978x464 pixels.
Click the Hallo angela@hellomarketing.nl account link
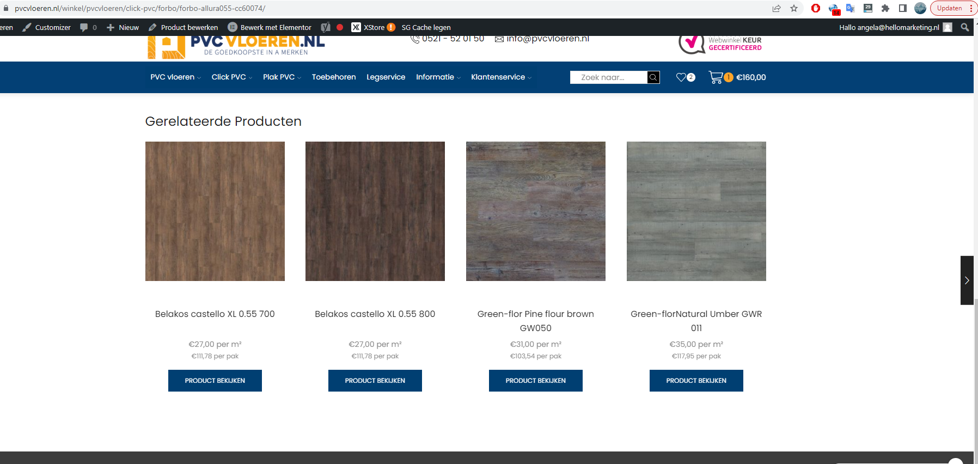click(889, 27)
